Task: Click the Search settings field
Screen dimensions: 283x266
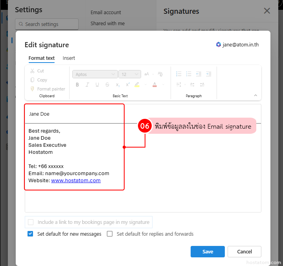Action: click(x=47, y=24)
